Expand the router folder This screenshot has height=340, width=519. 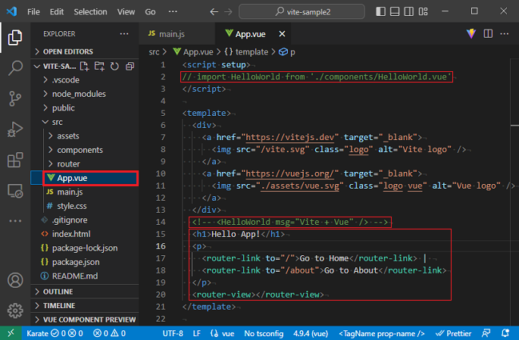coord(85,164)
